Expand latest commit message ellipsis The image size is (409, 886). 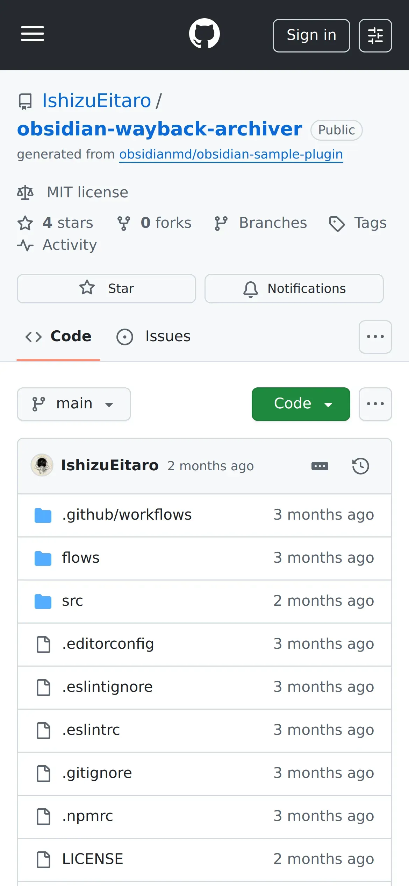click(x=320, y=466)
